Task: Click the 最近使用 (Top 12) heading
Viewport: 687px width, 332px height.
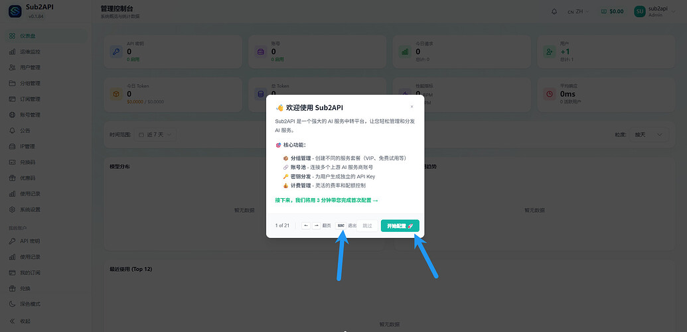Action: pyautogui.click(x=131, y=269)
